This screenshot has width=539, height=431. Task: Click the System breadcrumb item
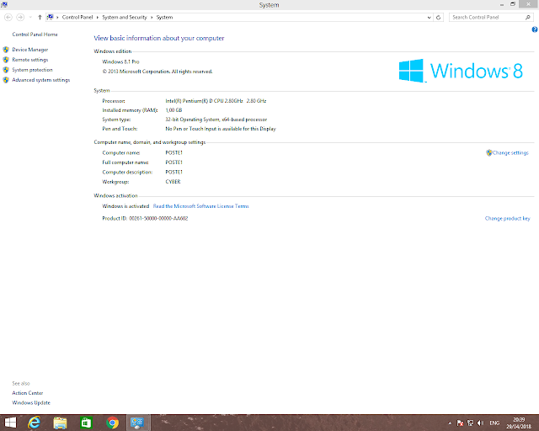pyautogui.click(x=165, y=17)
